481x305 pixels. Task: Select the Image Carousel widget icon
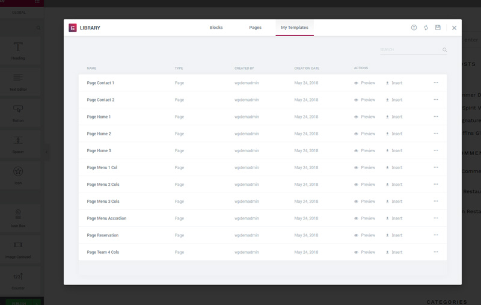(18, 245)
